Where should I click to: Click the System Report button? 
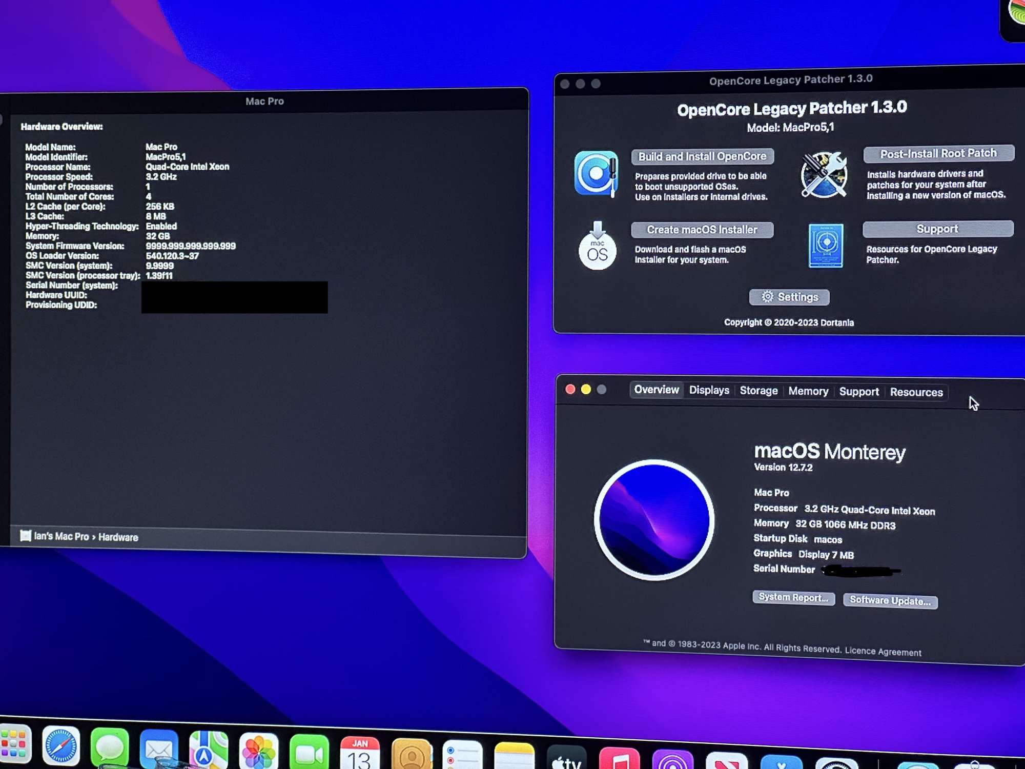click(793, 598)
